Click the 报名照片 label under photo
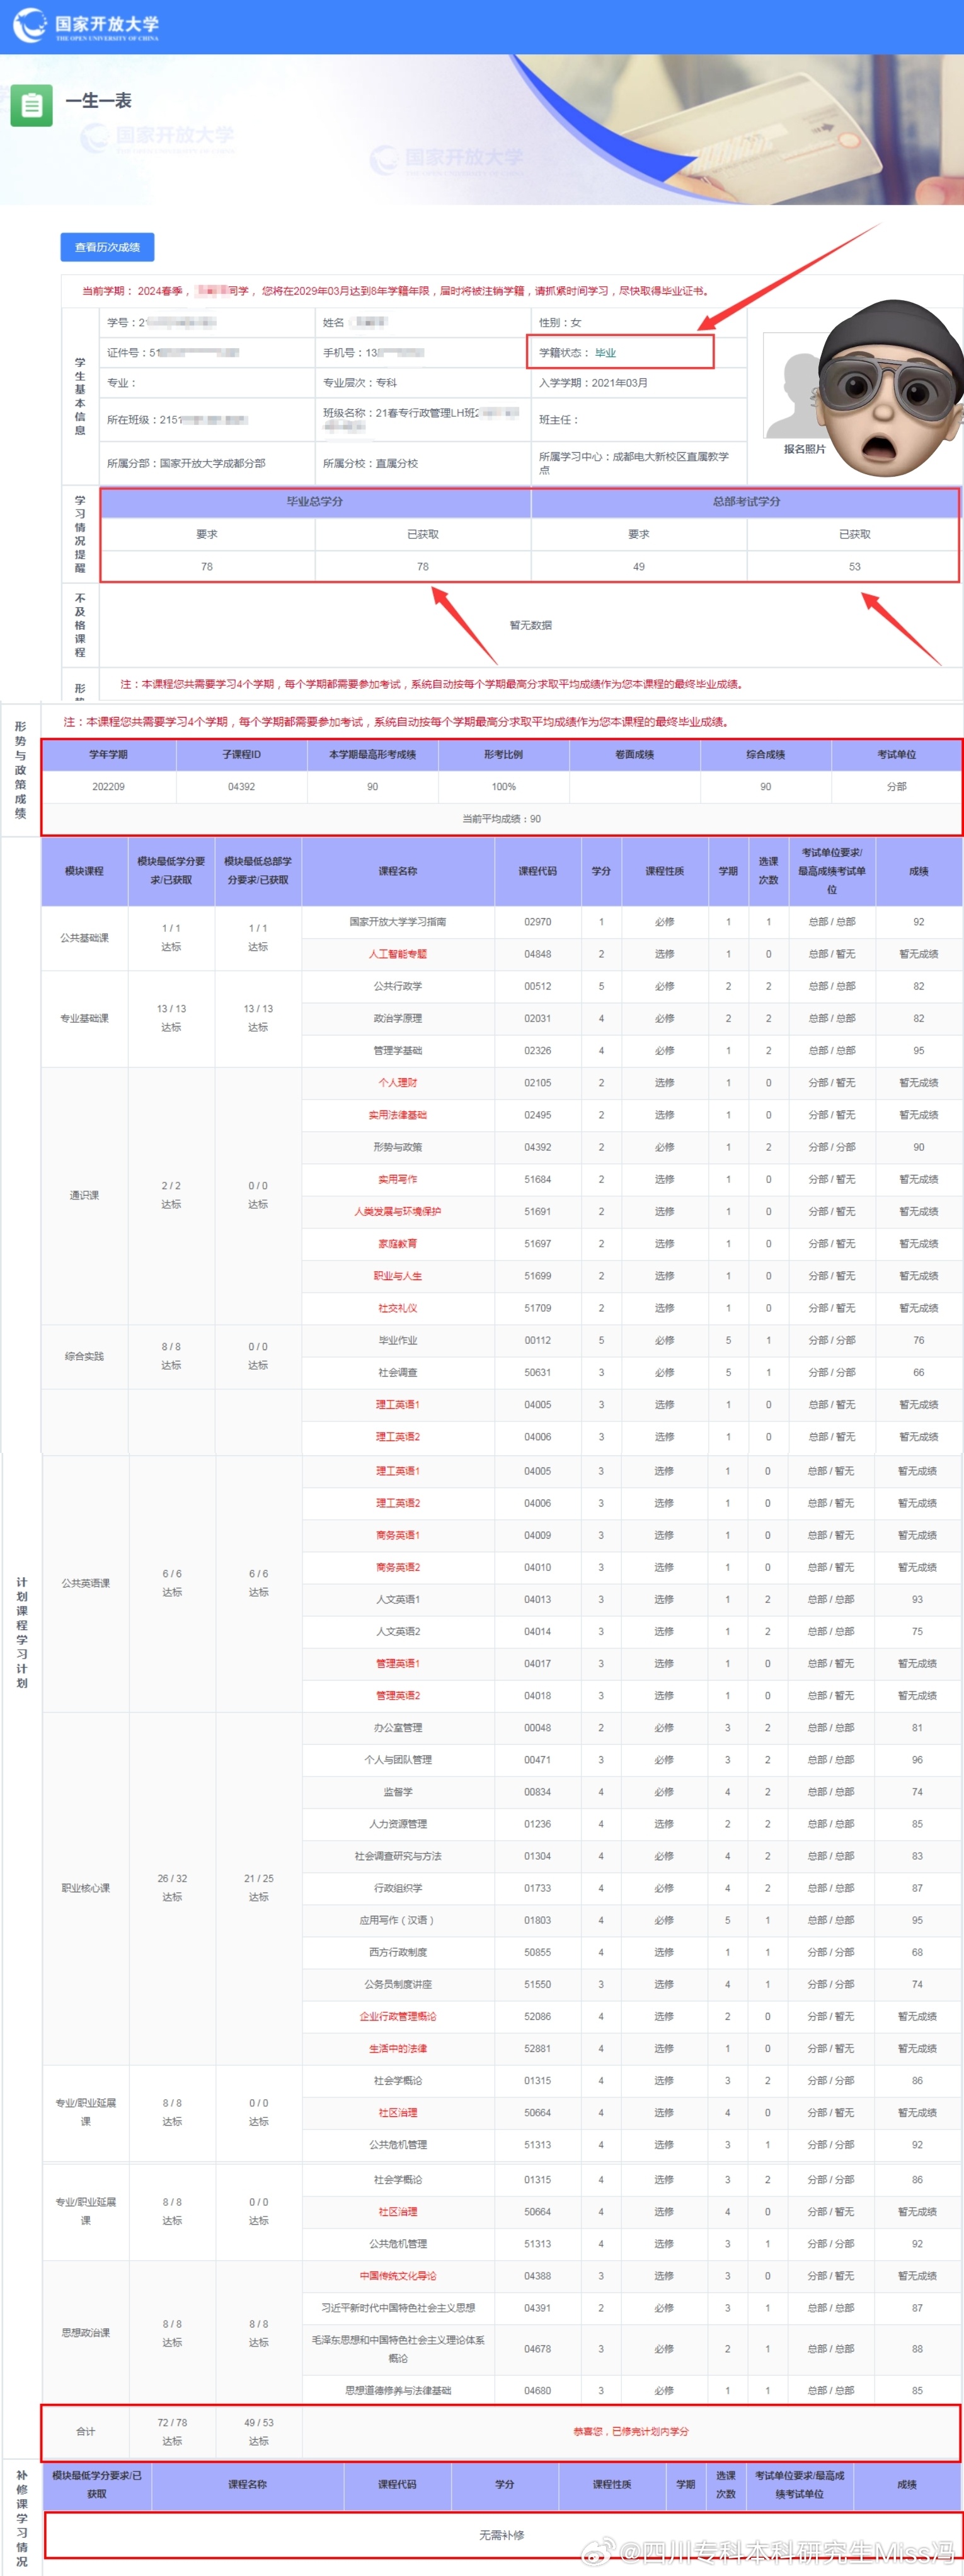964x2576 pixels. coord(805,450)
